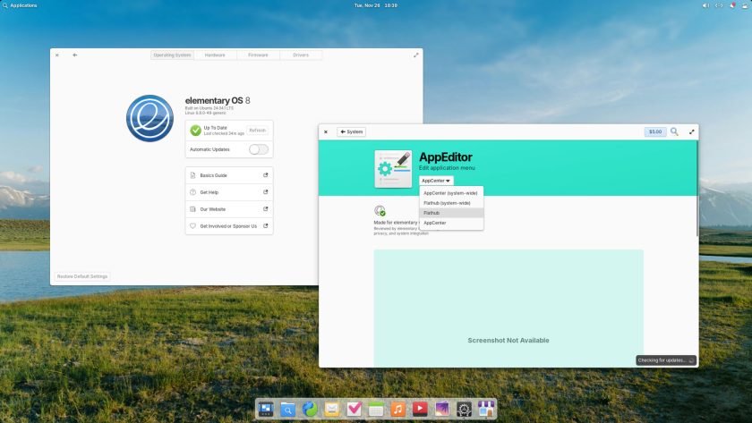The image size is (752, 423).
Task: Go back to System category in AppCenter
Action: click(x=351, y=131)
